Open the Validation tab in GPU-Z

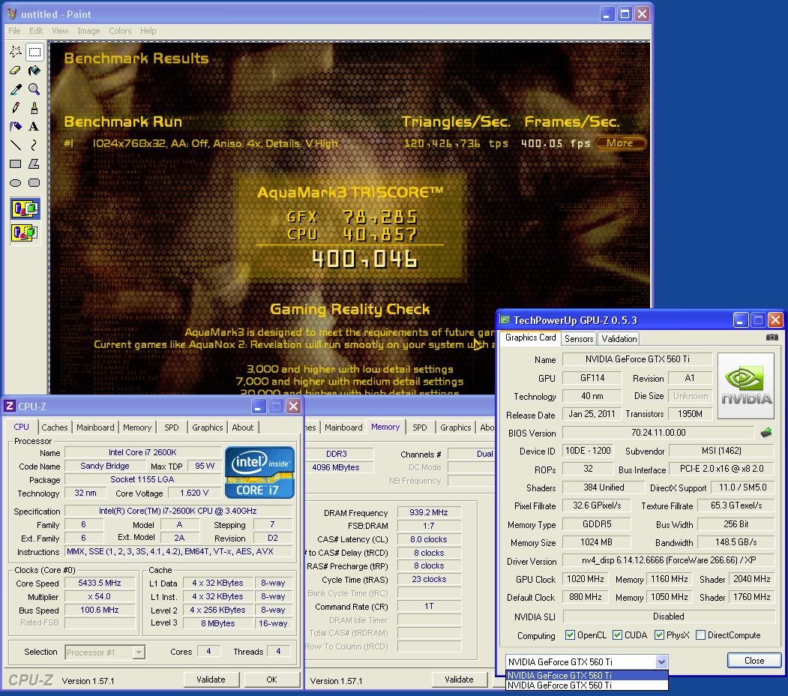pos(619,339)
